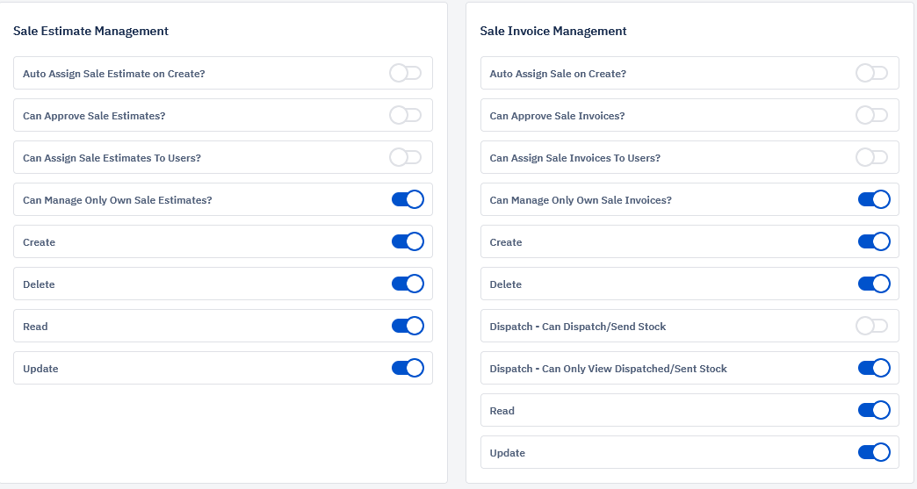The height and width of the screenshot is (489, 917).
Task: Enable Can Assign Sale Invoices To Users
Action: [871, 157]
